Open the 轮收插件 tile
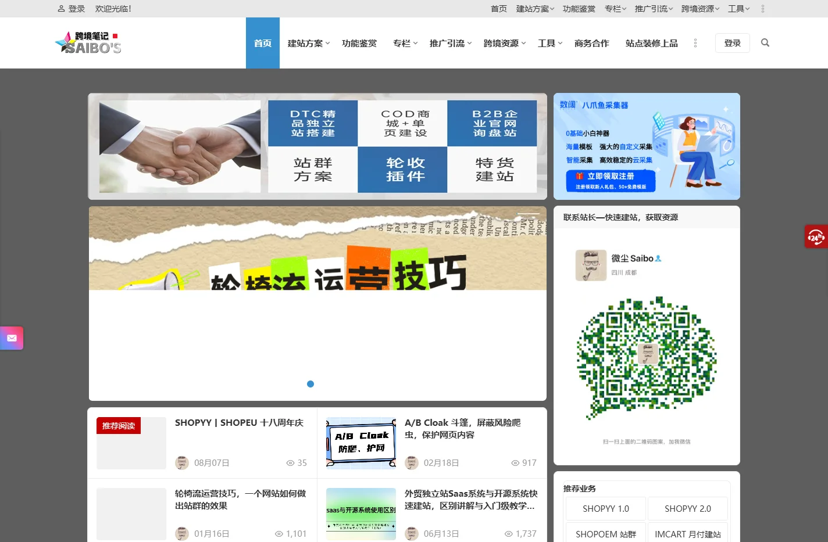The image size is (828, 542). coord(402,170)
